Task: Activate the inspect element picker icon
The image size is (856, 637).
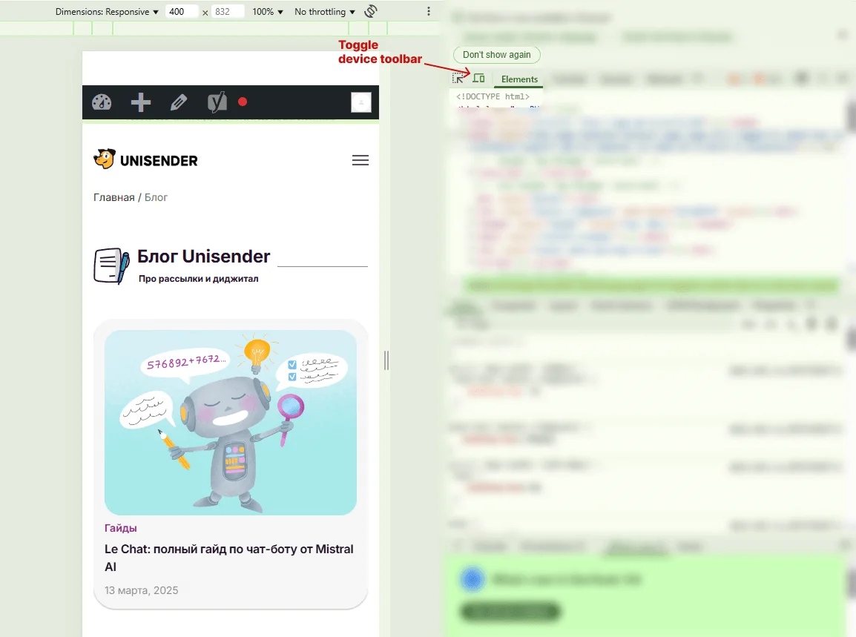Action: (458, 79)
